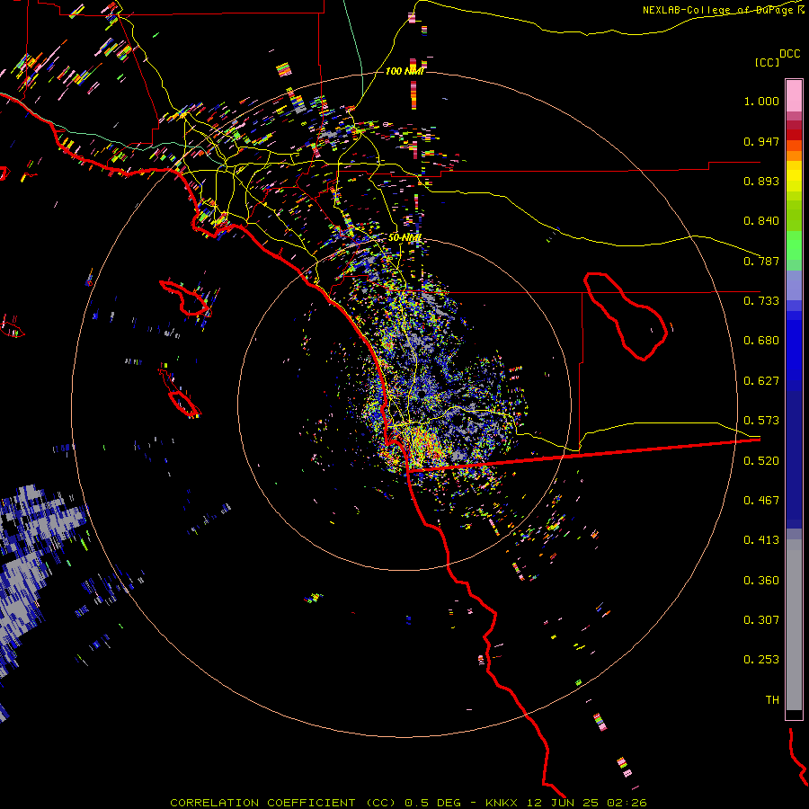Click the DCC label above the color scale
The width and height of the screenshot is (809, 809).
point(789,54)
